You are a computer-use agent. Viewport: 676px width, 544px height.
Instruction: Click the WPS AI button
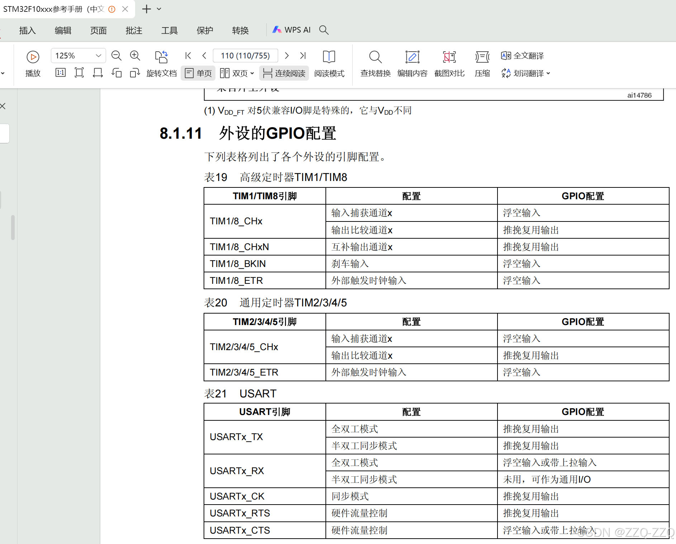click(x=291, y=30)
